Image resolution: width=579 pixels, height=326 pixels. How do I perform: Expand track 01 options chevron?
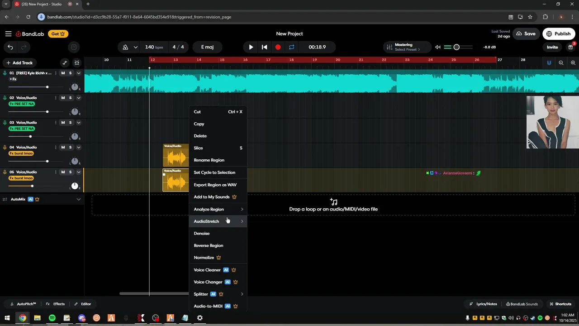(x=78, y=73)
